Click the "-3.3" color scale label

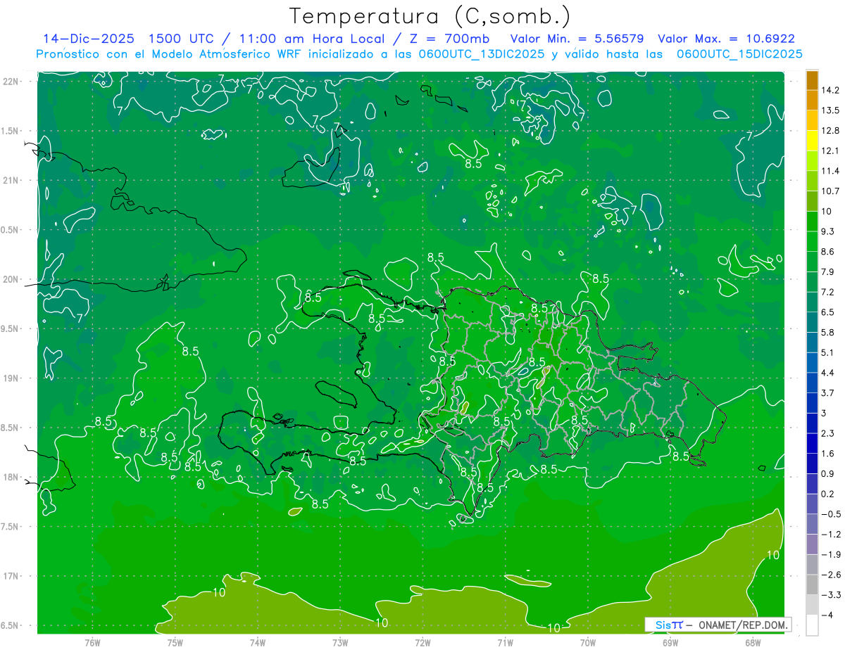(831, 595)
